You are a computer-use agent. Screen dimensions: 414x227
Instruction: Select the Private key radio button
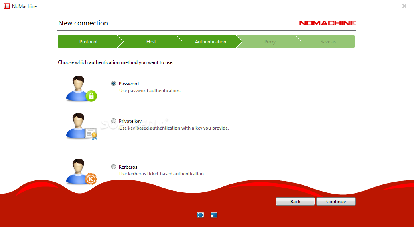coord(114,121)
